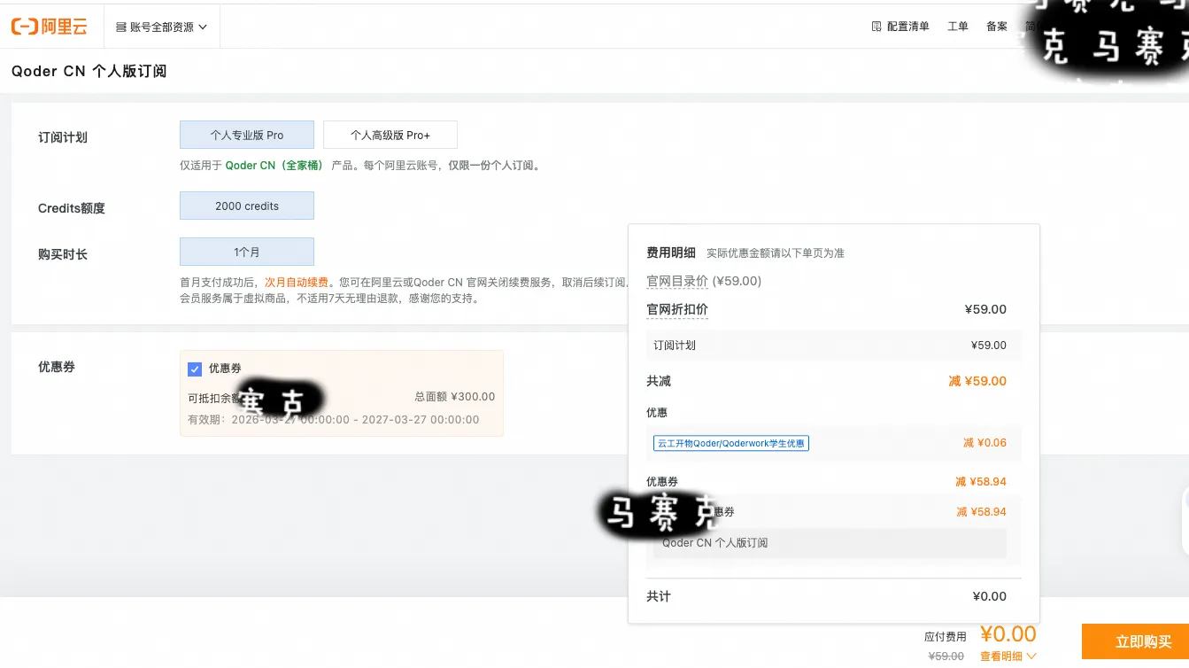Open the account resources dropdown
Screen dimensions: 1189x668
point(161,27)
